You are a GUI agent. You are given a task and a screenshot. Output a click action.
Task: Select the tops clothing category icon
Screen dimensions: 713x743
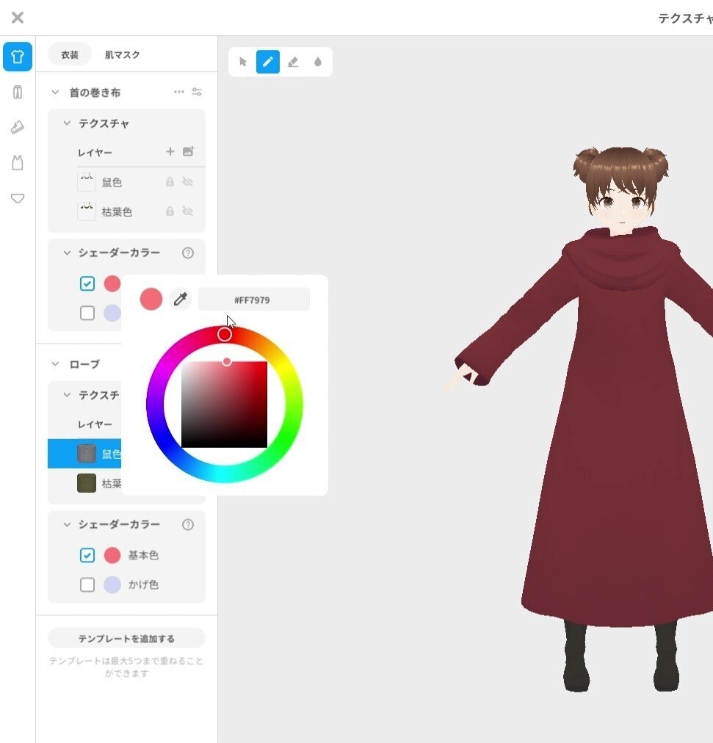[x=18, y=57]
